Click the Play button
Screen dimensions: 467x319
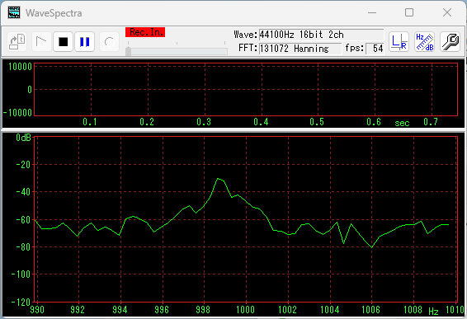(x=41, y=42)
